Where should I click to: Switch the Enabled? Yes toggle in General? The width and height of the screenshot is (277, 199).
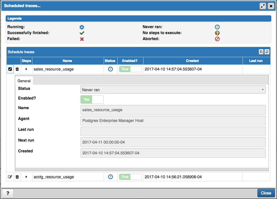(x=92, y=100)
